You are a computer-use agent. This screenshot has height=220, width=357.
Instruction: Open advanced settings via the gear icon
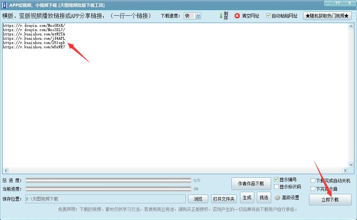click(x=277, y=197)
